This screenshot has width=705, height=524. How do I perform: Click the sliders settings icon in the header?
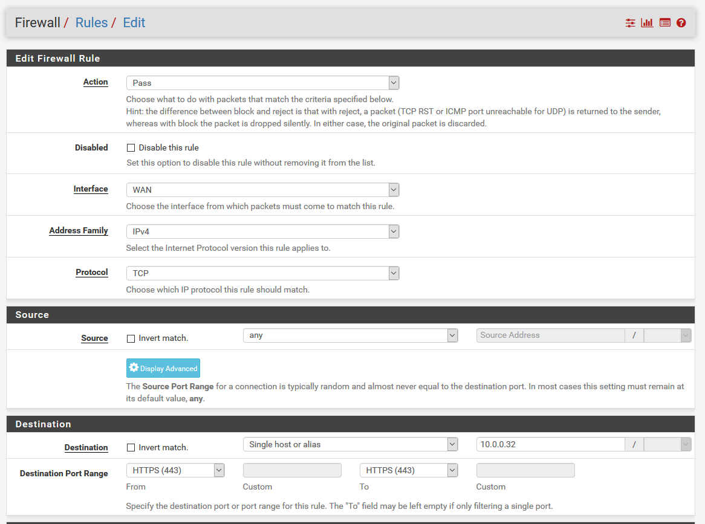[630, 22]
